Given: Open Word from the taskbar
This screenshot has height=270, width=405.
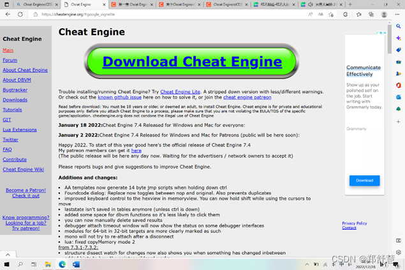Looking at the screenshot, I should tap(76, 264).
